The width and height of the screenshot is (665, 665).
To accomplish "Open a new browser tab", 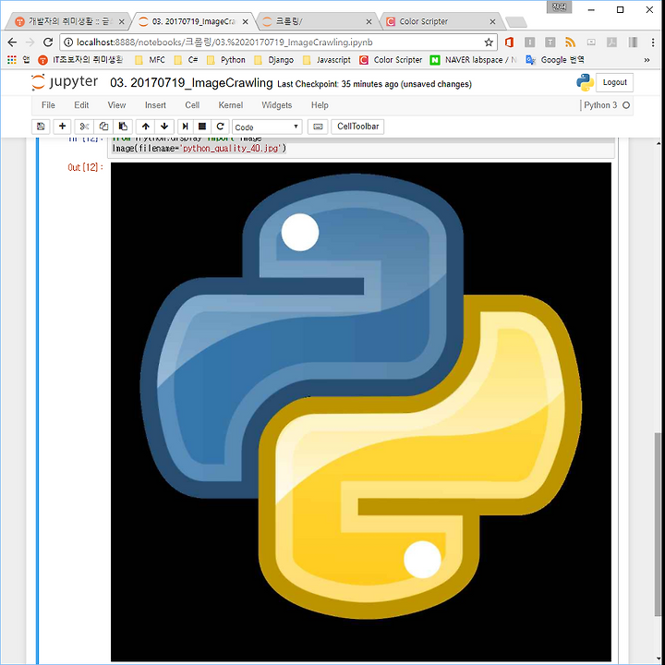I will point(516,21).
